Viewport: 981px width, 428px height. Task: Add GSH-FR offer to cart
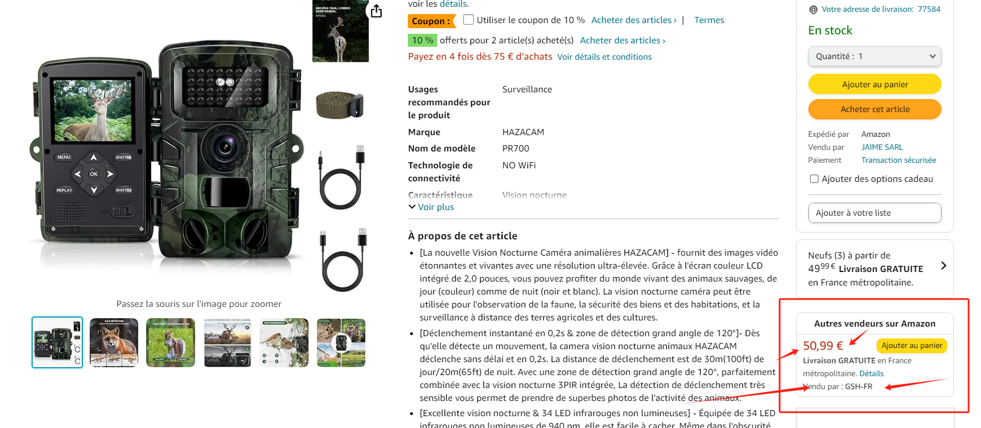(912, 345)
